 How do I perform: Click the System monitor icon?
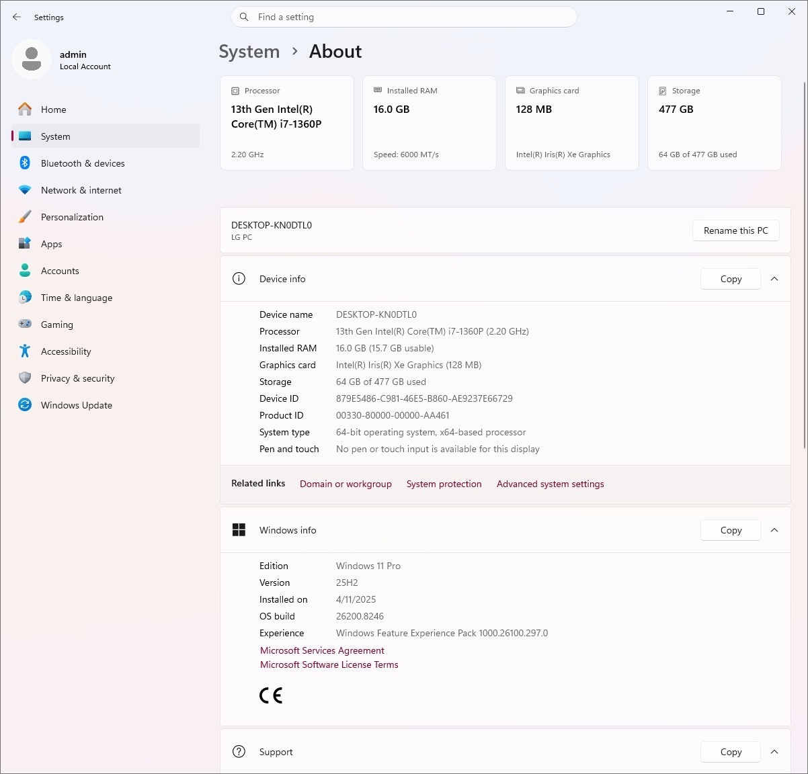point(25,136)
